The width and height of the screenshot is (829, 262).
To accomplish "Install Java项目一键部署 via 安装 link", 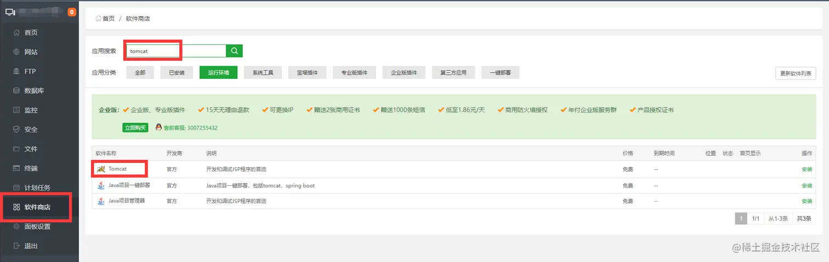I will (807, 186).
